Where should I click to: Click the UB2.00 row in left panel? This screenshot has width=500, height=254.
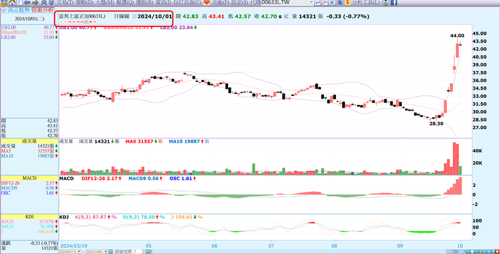pyautogui.click(x=29, y=28)
